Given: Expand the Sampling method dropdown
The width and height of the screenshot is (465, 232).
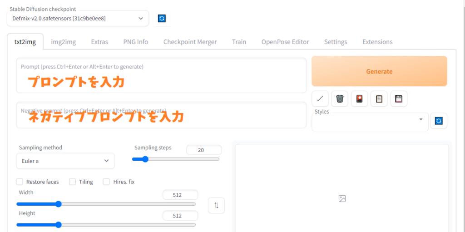Looking at the screenshot, I should 65,161.
